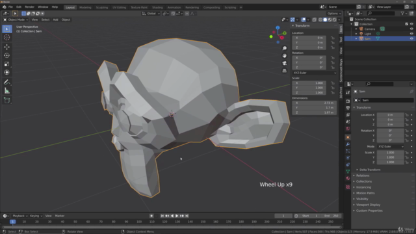
Task: Click the Marker menu in timeline
Action: pyautogui.click(x=60, y=216)
